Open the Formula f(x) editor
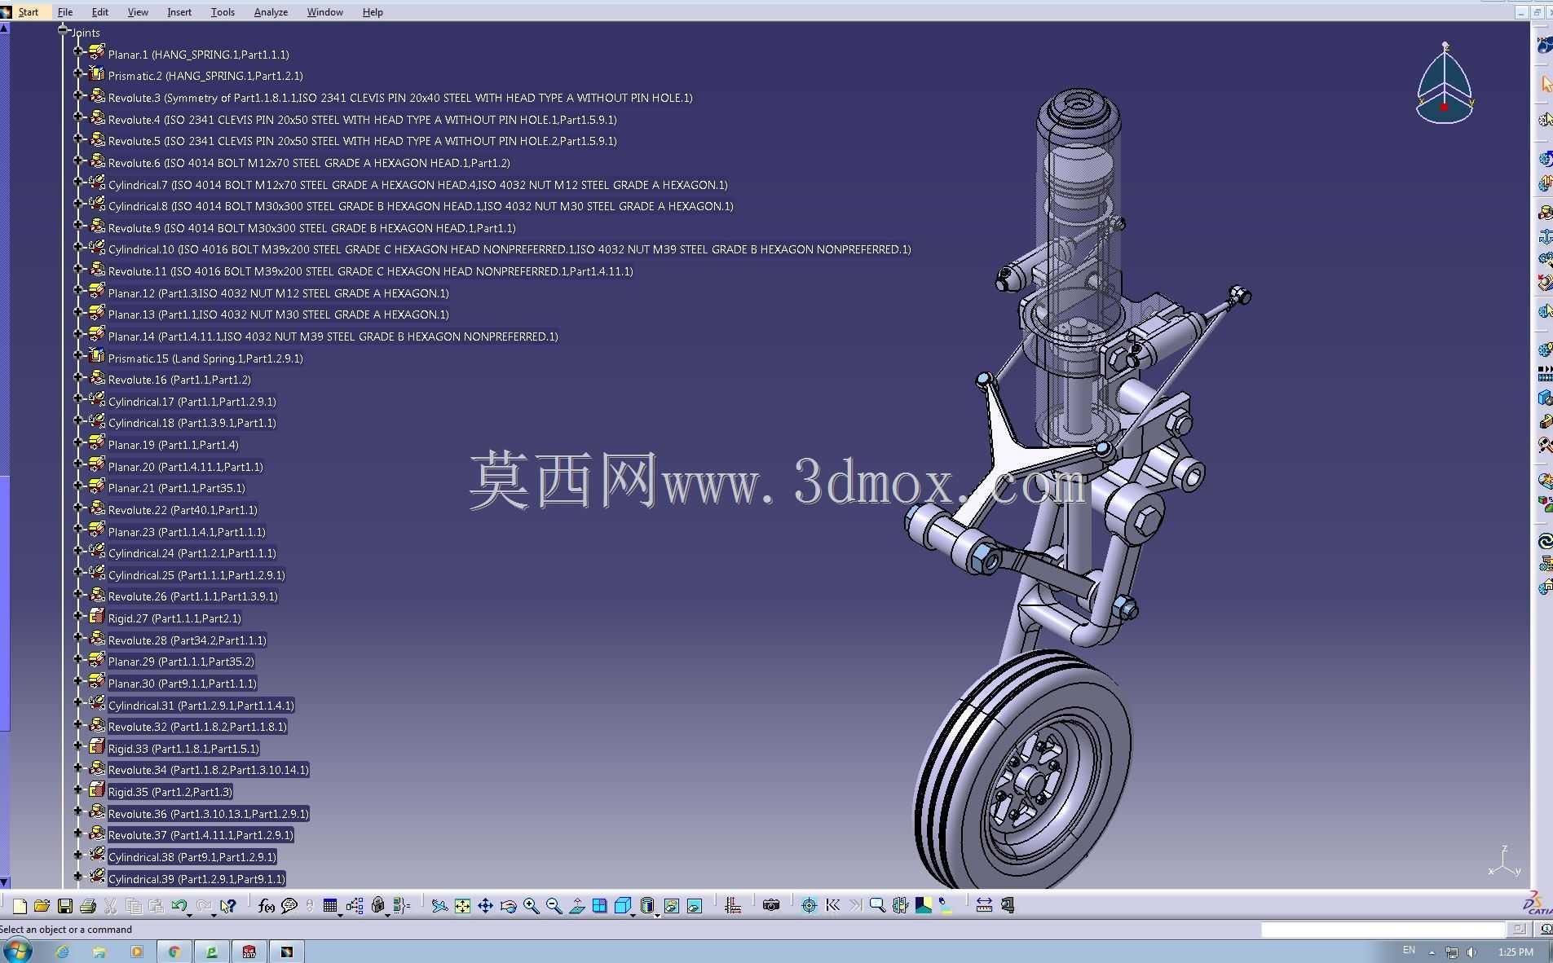Image resolution: width=1553 pixels, height=963 pixels. click(266, 905)
